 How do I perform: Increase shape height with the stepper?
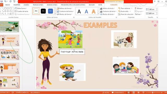(157, 9)
